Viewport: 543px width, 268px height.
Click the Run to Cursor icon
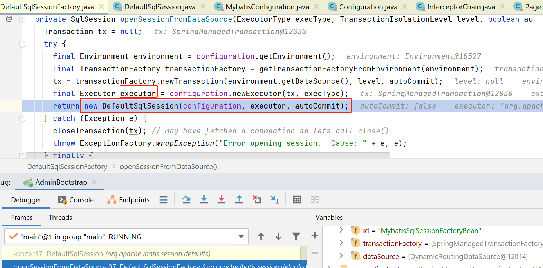275,199
